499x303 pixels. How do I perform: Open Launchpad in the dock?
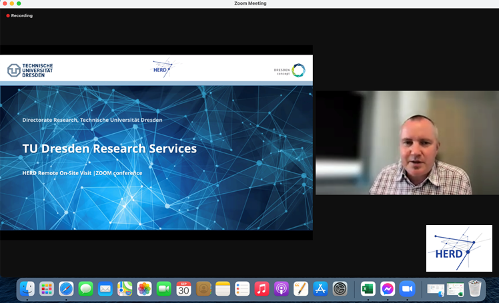47,289
